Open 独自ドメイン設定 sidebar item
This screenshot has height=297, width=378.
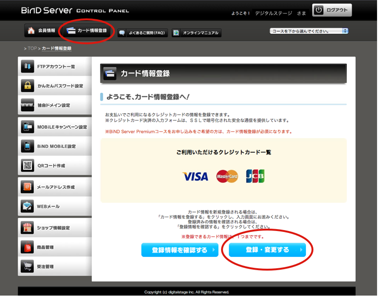click(55, 105)
